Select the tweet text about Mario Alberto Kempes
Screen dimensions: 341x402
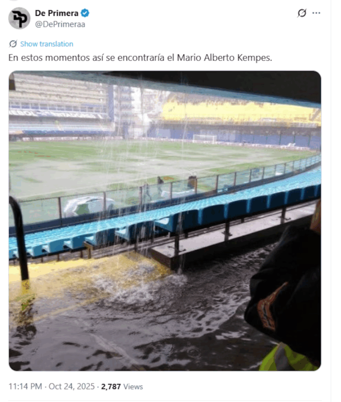pyautogui.click(x=140, y=58)
